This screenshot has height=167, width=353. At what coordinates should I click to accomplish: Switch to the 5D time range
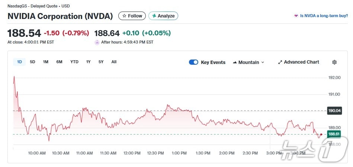(x=32, y=62)
